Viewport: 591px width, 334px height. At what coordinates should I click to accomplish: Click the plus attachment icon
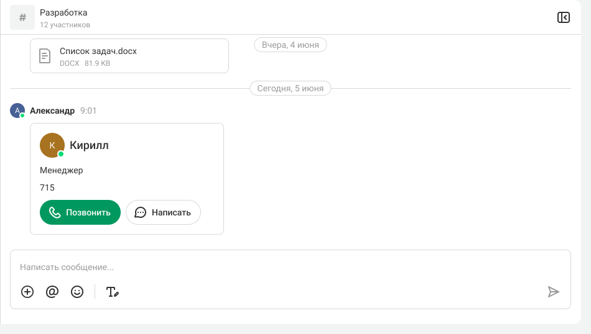pos(27,292)
